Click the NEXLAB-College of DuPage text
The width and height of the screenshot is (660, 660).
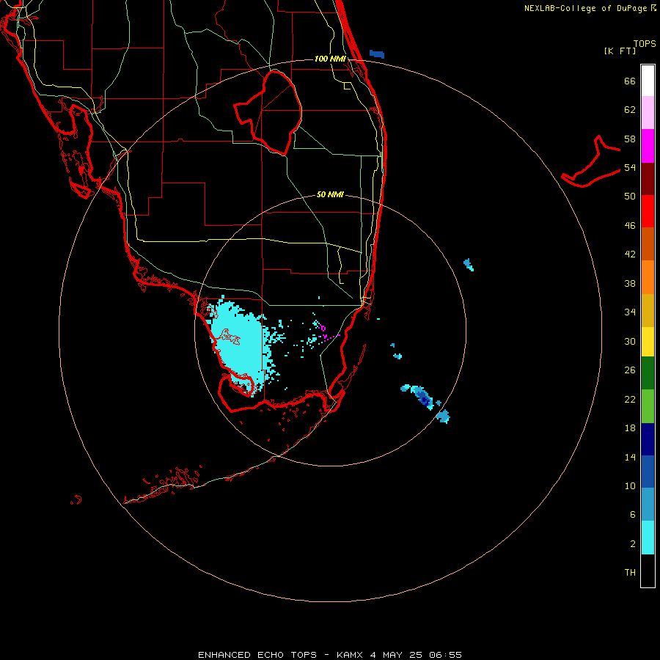pyautogui.click(x=585, y=8)
